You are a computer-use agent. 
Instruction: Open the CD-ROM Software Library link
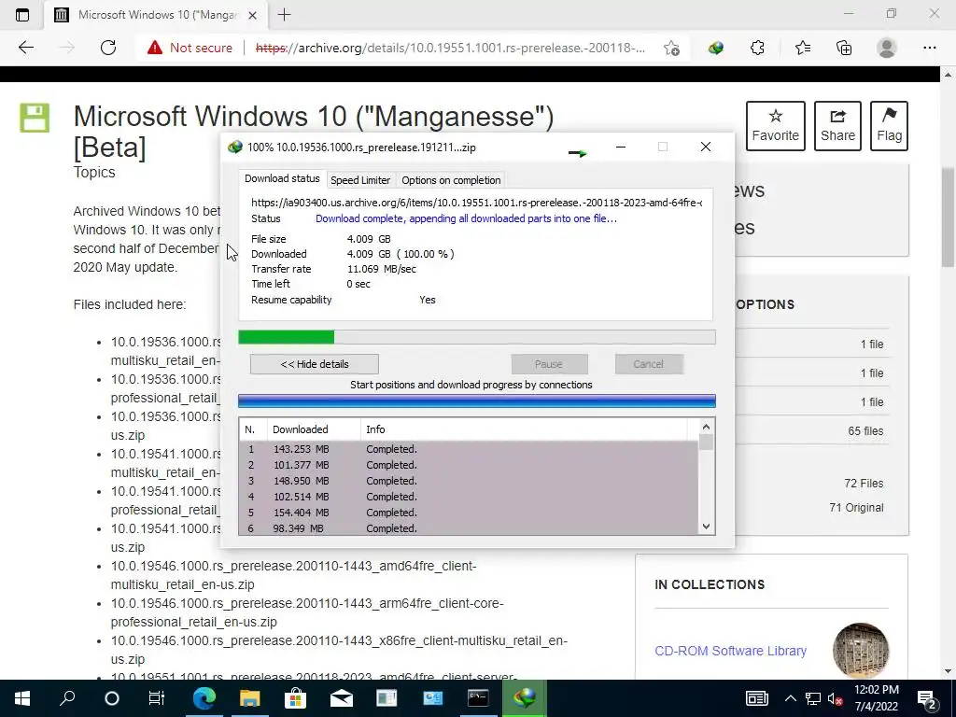coord(730,651)
